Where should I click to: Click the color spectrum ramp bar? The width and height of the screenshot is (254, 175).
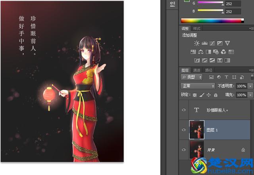[212, 21]
